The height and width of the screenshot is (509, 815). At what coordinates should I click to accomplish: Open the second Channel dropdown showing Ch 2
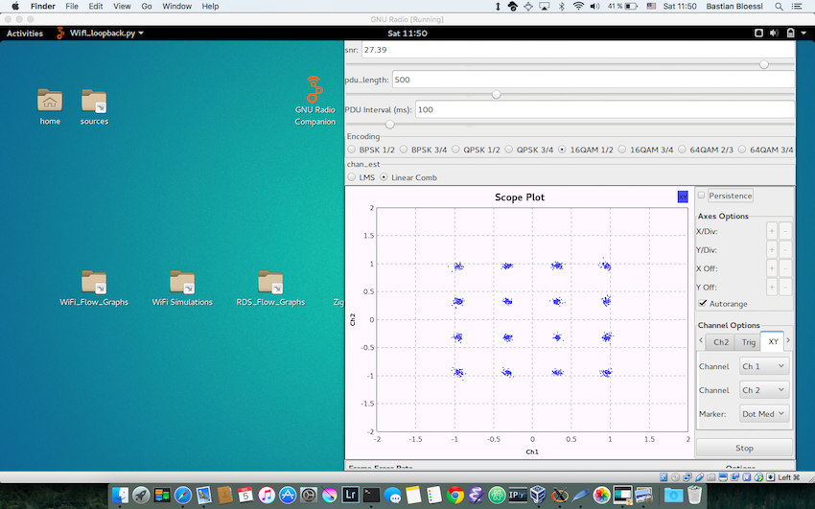(763, 390)
